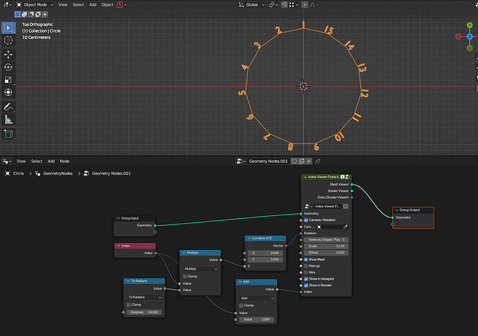Click the red negative X axis gizmo
The height and width of the screenshot is (336, 478).
click(458, 37)
